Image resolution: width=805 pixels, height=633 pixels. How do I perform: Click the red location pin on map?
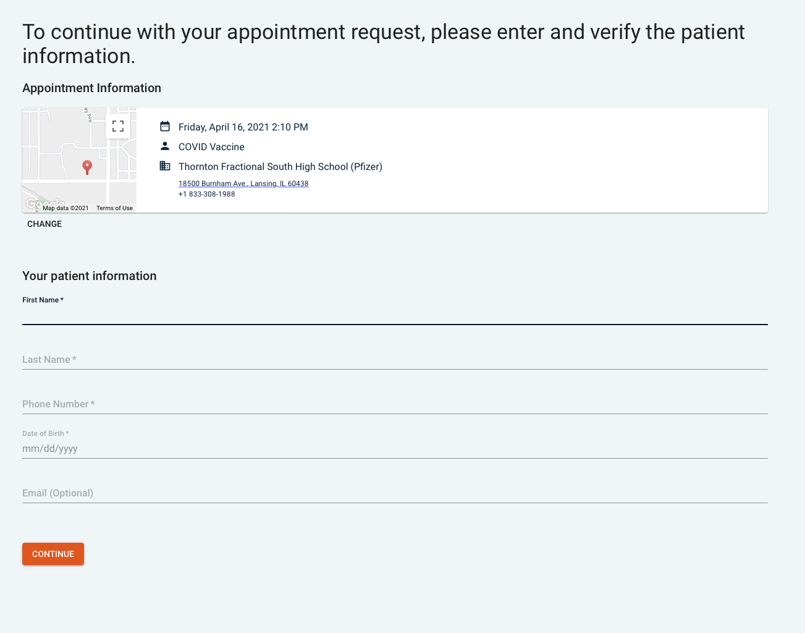coord(87,166)
